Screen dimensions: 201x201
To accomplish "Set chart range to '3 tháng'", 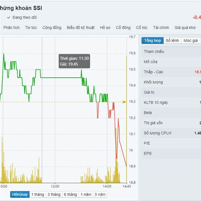I will [x=54, y=194].
